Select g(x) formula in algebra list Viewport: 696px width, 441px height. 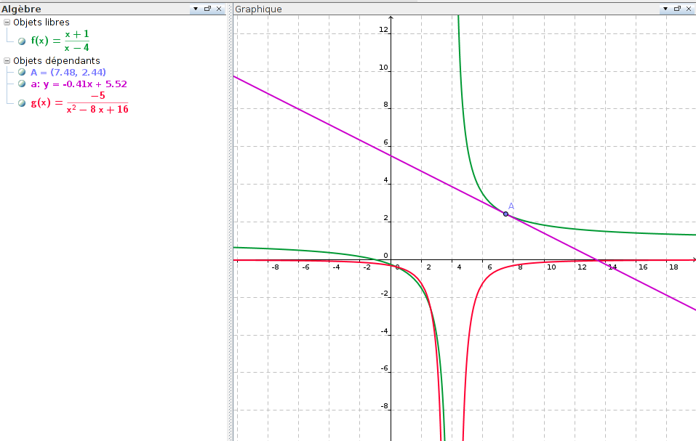click(x=79, y=103)
